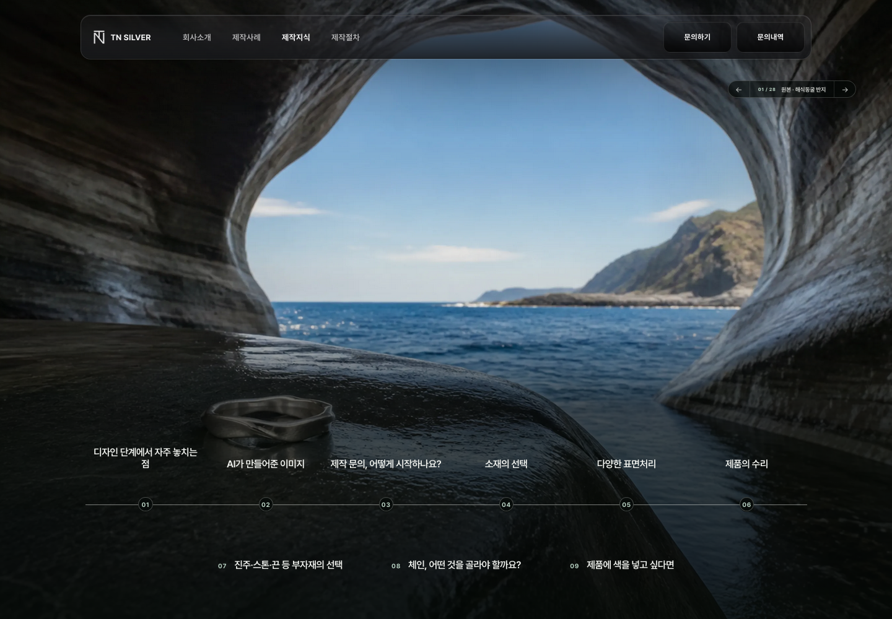This screenshot has width=892, height=619.
Task: Open '07 진주·스톤·끈 등 부자재의 선택'
Action: [x=280, y=565]
